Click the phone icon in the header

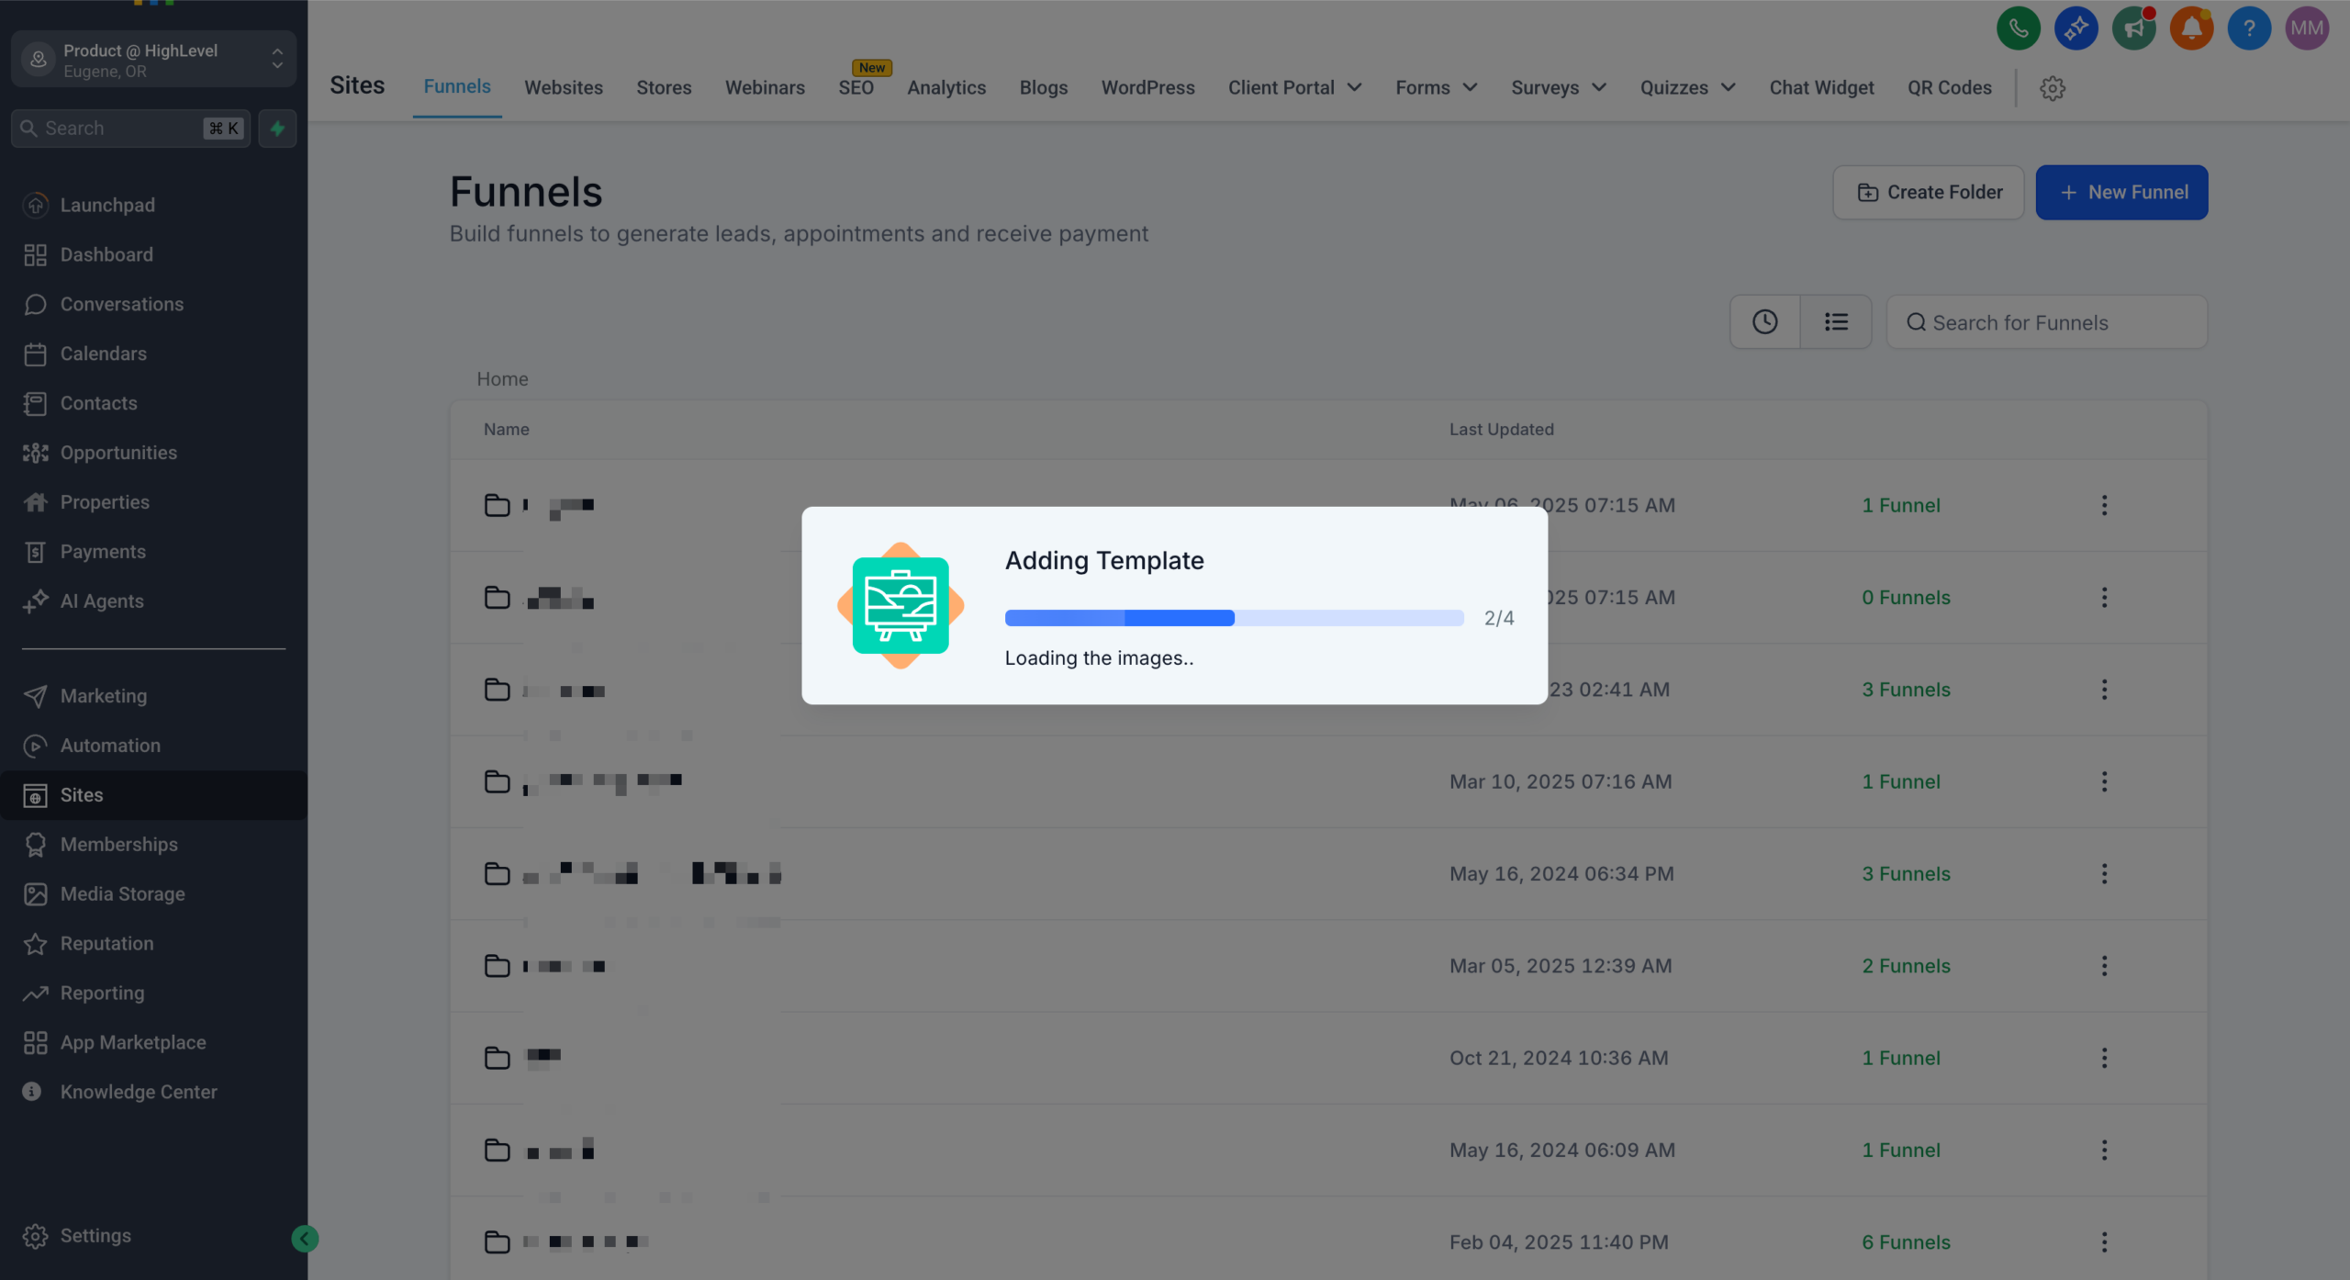click(x=2018, y=28)
